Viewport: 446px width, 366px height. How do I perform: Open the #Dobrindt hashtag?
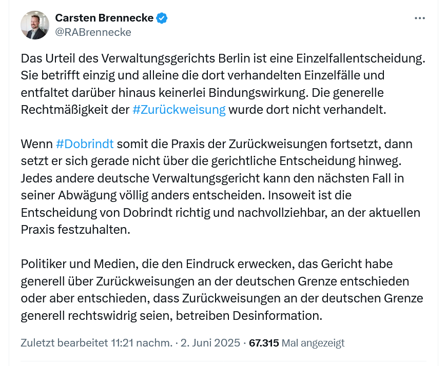(x=84, y=144)
